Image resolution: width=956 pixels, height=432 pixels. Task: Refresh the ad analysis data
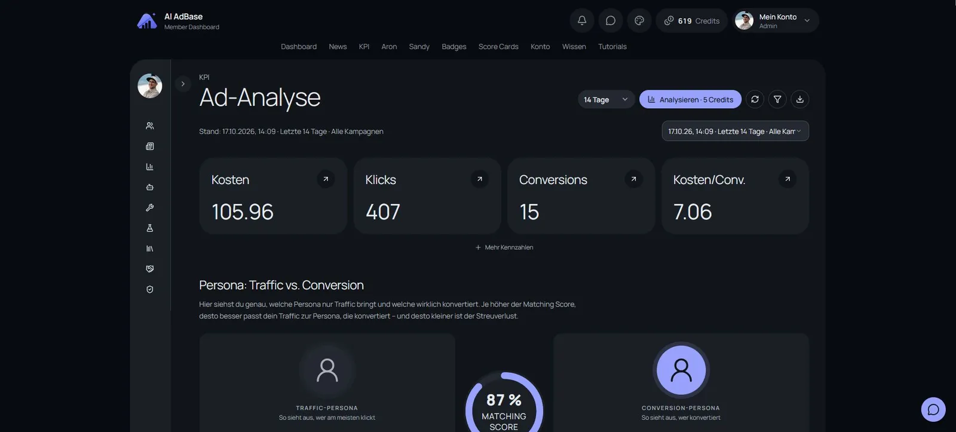755,99
